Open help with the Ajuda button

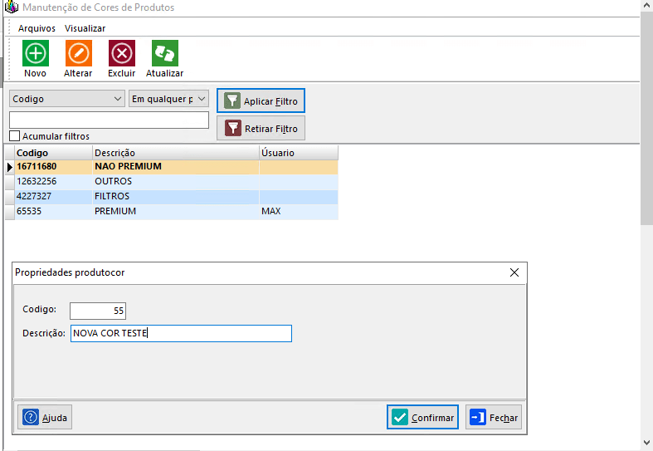click(46, 417)
